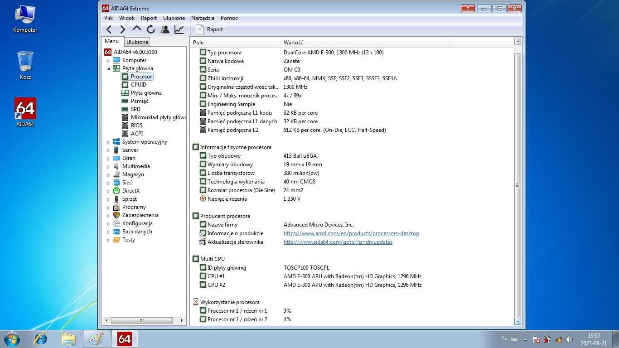Viewport: 619px width, 348px height.
Task: Open the Raport menu in the menu bar
Action: coord(149,18)
